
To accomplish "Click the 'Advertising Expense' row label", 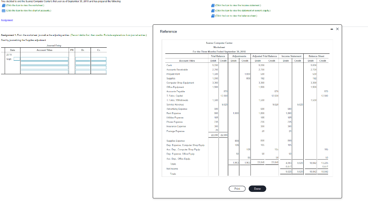I will click(x=177, y=109).
